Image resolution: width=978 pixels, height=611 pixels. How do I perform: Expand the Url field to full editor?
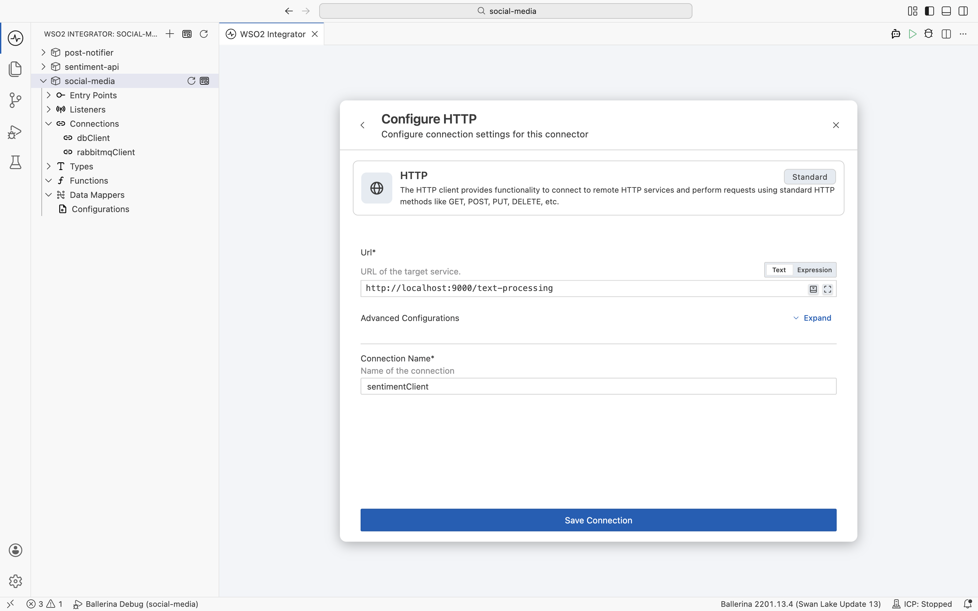tap(828, 289)
